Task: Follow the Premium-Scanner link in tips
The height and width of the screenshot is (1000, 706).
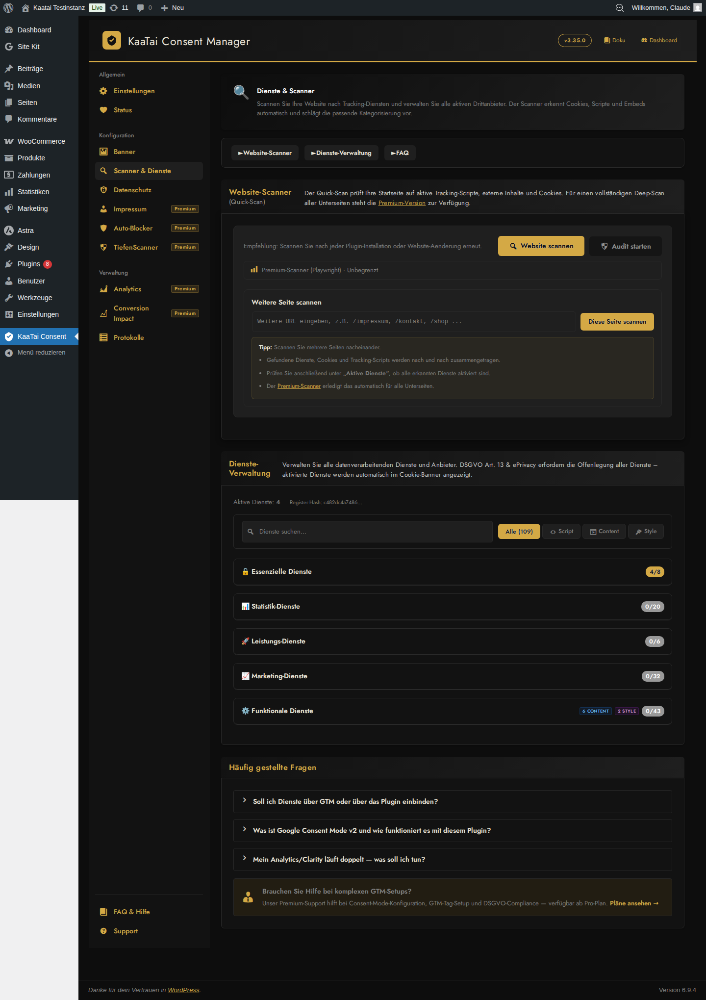Action: (x=299, y=386)
